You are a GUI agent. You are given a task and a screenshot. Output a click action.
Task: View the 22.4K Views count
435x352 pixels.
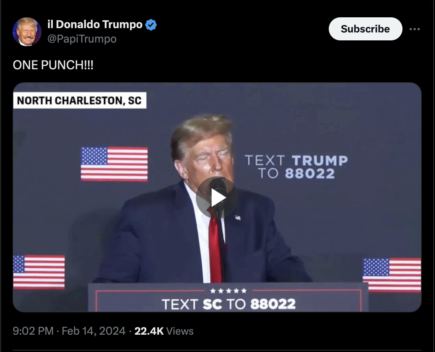164,331
